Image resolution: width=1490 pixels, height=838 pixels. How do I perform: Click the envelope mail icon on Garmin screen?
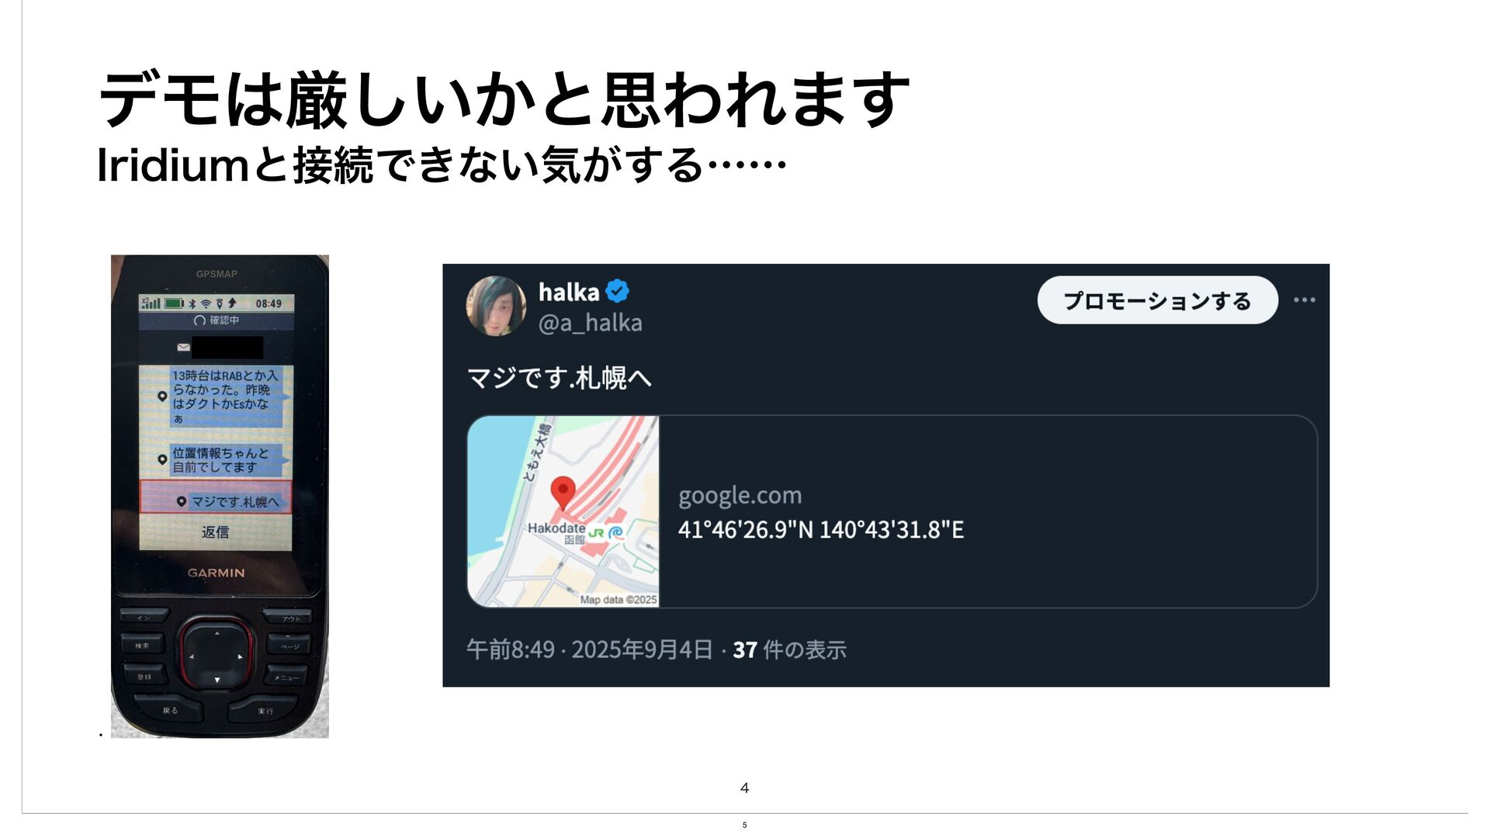coord(184,347)
